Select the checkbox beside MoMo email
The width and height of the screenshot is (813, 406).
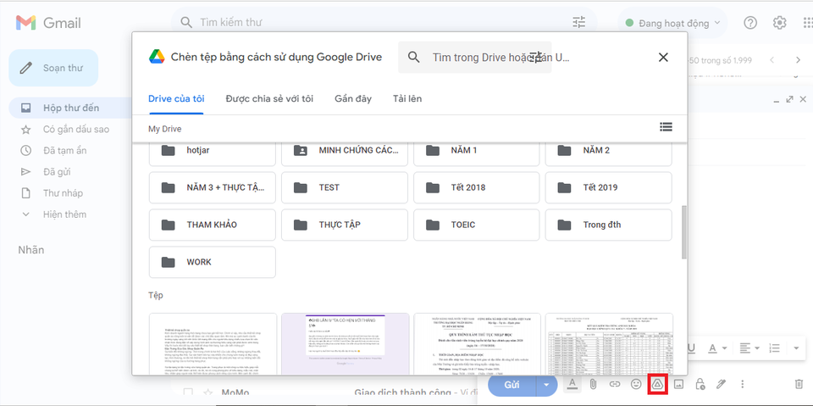(188, 392)
